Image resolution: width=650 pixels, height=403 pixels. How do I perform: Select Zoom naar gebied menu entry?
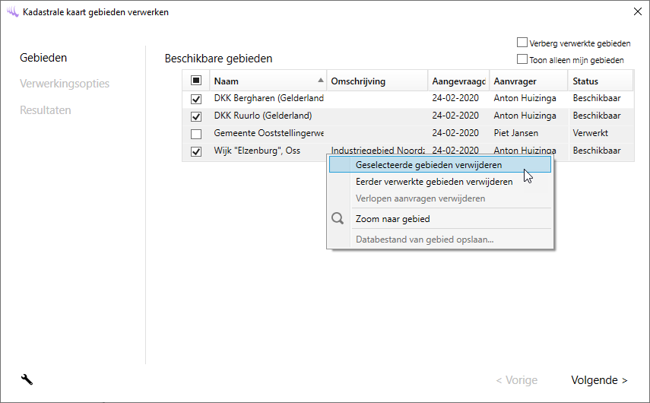click(x=393, y=219)
